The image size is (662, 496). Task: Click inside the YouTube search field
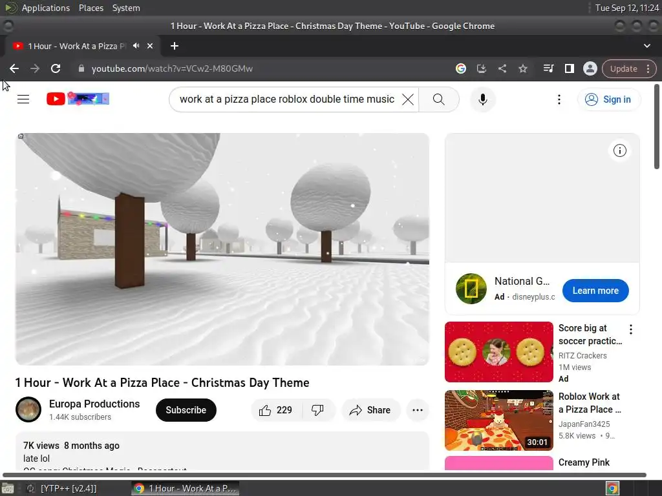pos(286,99)
